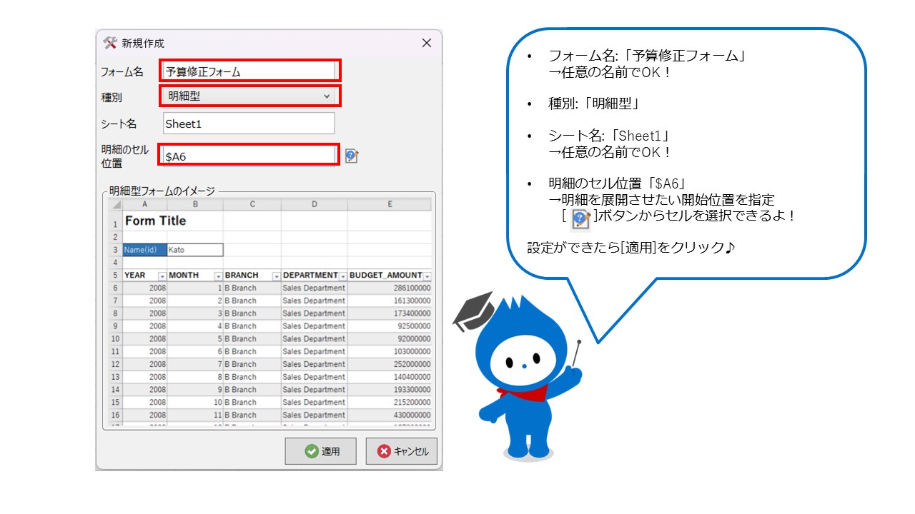Expand the YEAR column filter arrow

click(162, 276)
